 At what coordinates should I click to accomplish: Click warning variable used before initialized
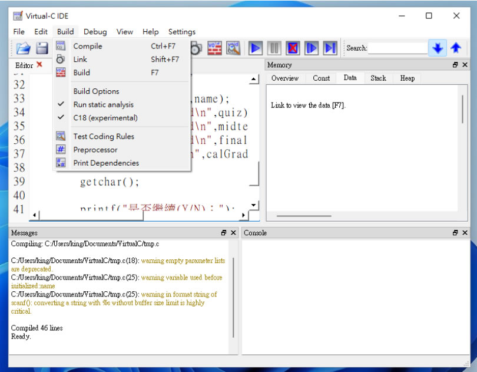(x=117, y=282)
